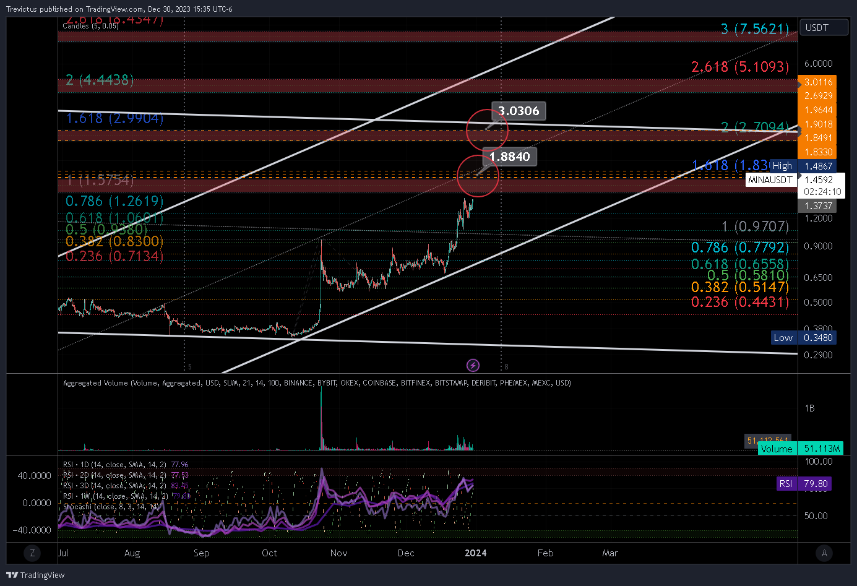This screenshot has width=857, height=586.
Task: Select the Aggregated Volume indicator legend
Action: [317, 383]
